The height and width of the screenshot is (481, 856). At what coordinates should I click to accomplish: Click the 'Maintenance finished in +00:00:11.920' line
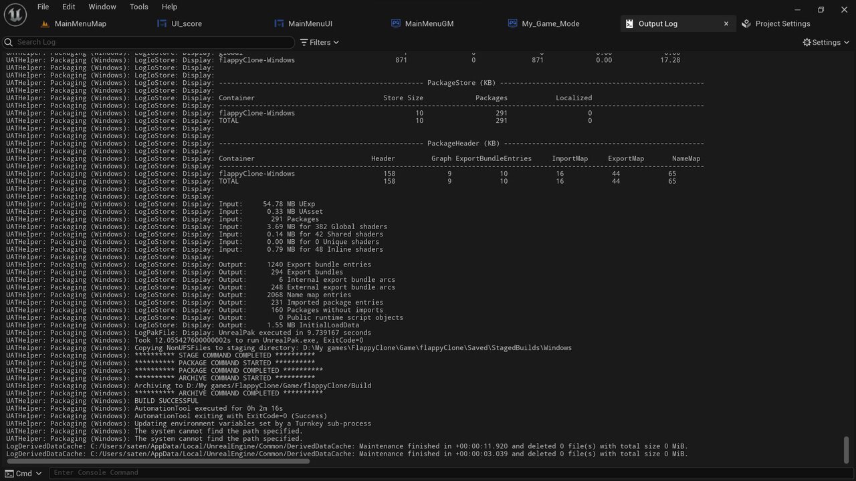(347, 446)
